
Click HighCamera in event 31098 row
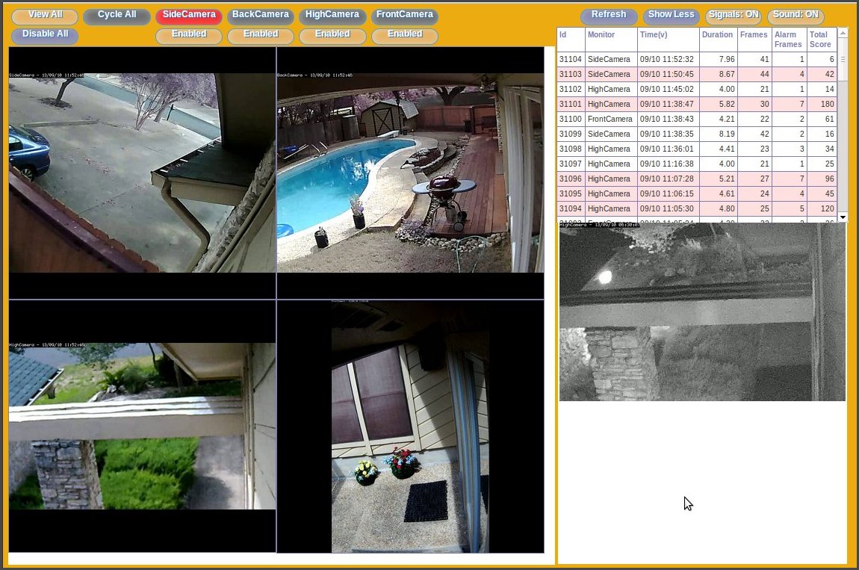(609, 149)
